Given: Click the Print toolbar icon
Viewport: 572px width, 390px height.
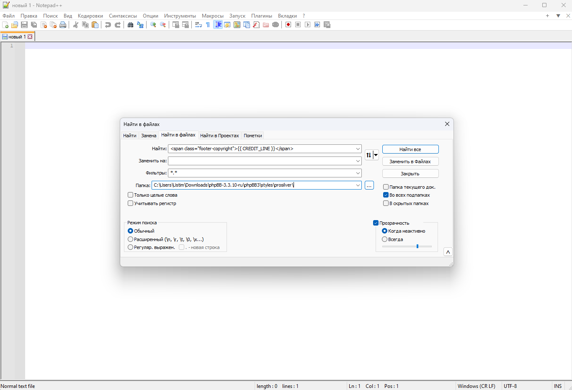Looking at the screenshot, I should [x=63, y=25].
